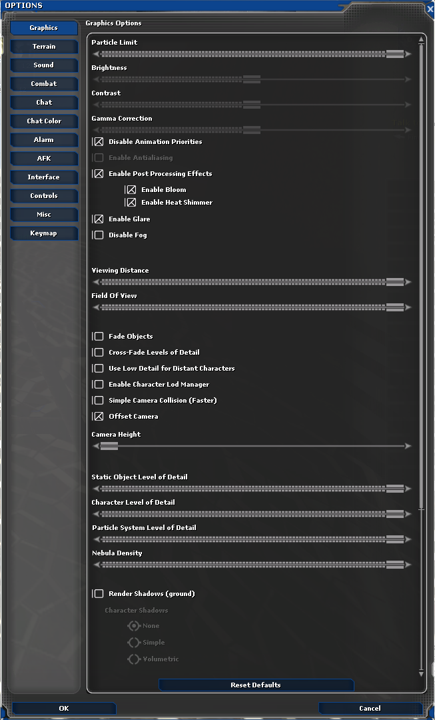The width and height of the screenshot is (435, 720).
Task: Go to the Controls tab
Action: (43, 196)
